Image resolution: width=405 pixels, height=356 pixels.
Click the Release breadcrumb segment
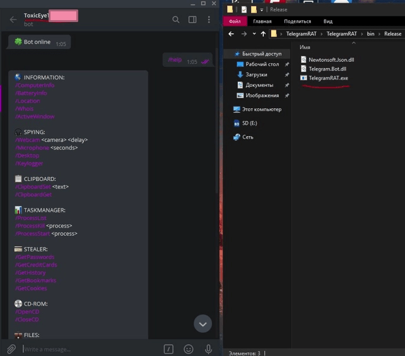tap(392, 34)
